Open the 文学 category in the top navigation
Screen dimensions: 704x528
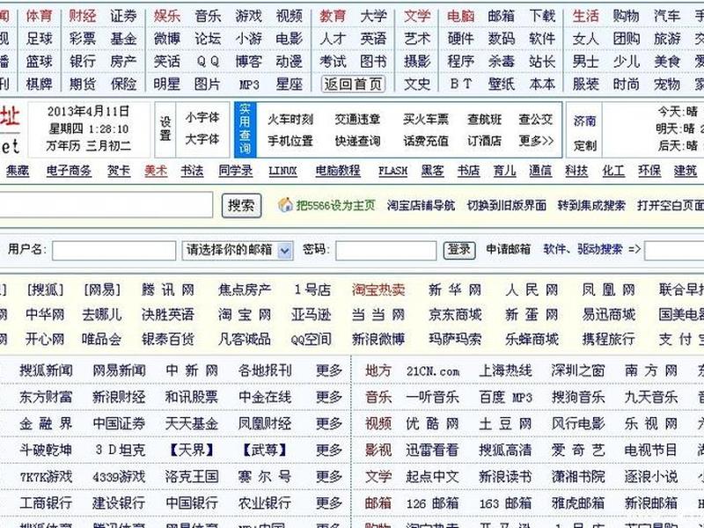(x=416, y=16)
